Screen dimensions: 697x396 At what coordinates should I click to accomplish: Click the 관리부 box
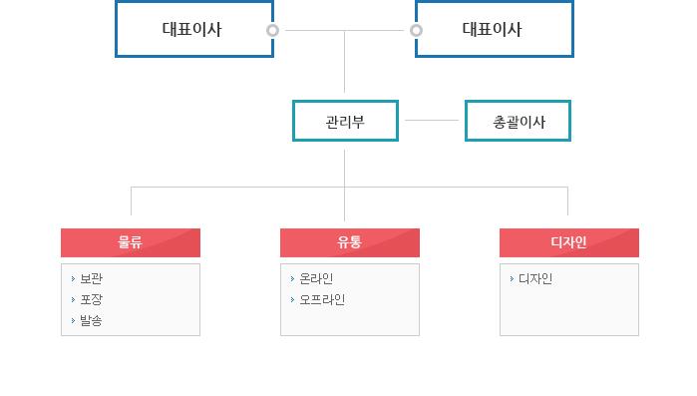[345, 121]
